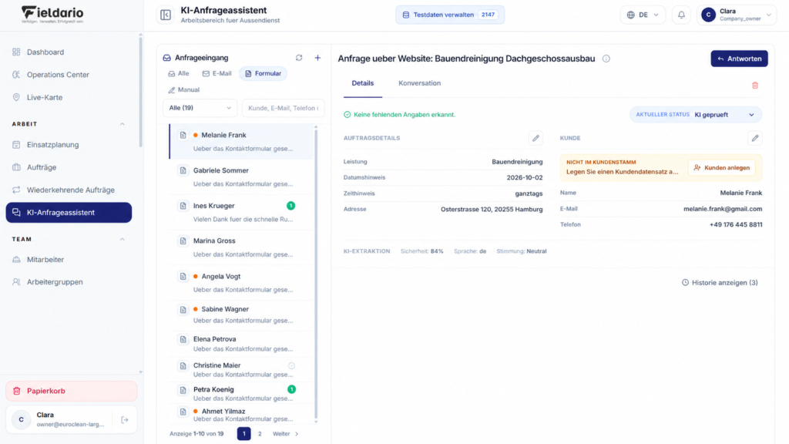Image resolution: width=789 pixels, height=444 pixels.
Task: Go to page 2 of the inquiry list
Action: [260, 434]
